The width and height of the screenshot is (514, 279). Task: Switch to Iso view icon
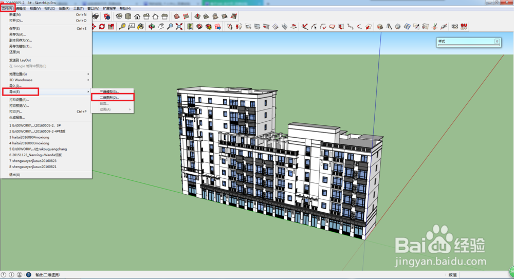(x=119, y=16)
